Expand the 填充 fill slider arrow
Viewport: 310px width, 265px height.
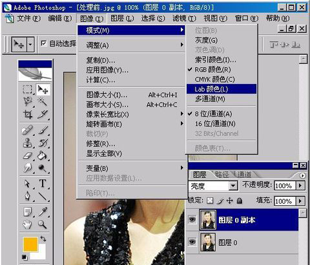point(300,201)
